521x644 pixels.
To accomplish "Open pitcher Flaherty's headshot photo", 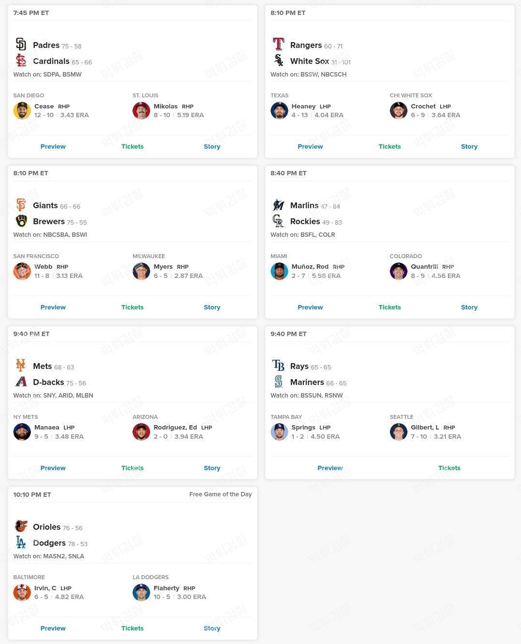I will point(141,592).
